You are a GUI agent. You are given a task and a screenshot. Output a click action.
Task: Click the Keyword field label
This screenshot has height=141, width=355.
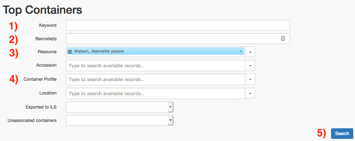[x=48, y=25]
